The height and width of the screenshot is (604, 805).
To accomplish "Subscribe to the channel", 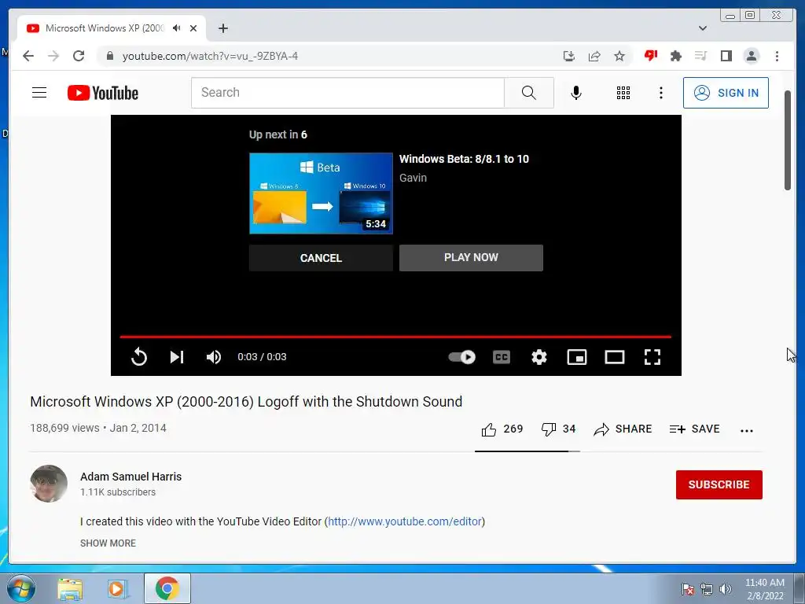I will pos(719,484).
